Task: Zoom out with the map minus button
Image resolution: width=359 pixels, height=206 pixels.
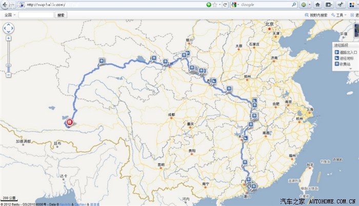Action: point(9,75)
